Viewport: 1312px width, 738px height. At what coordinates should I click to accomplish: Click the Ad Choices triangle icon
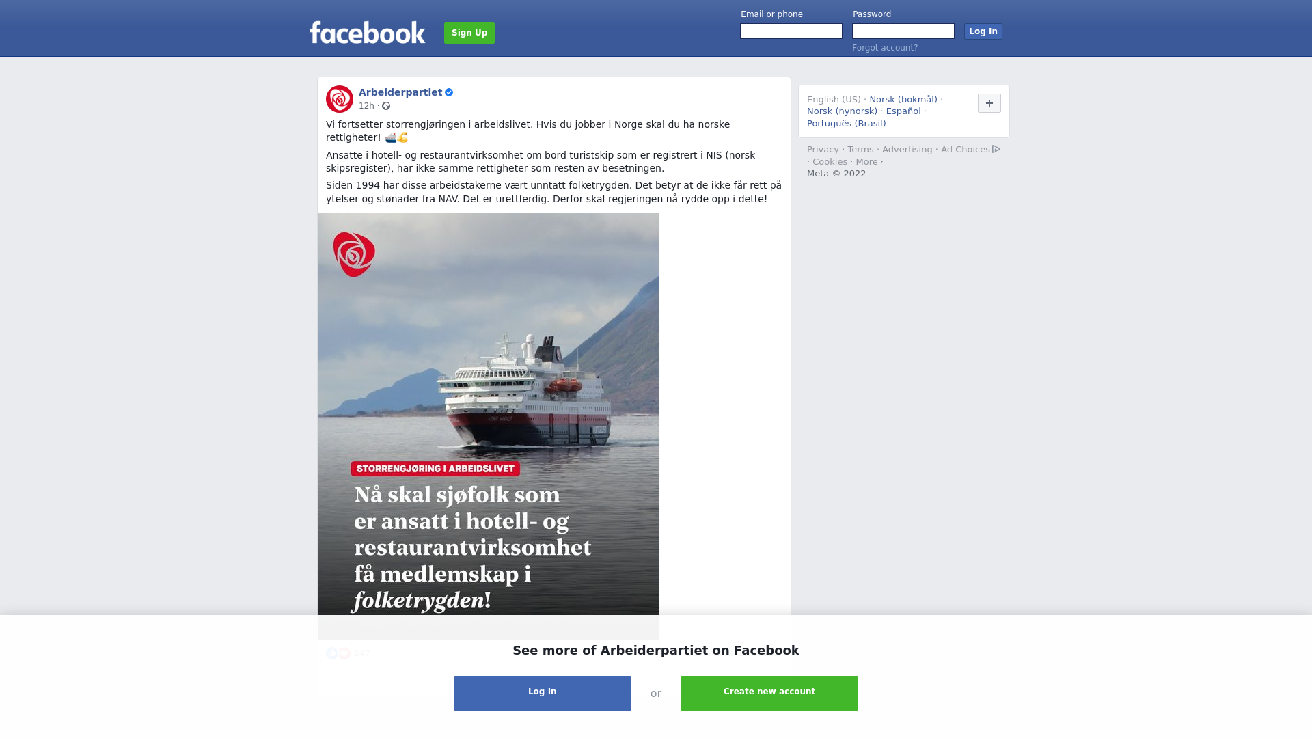tap(996, 149)
